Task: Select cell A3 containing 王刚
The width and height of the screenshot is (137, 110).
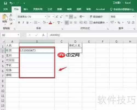Action: pyautogui.click(x=12, y=55)
